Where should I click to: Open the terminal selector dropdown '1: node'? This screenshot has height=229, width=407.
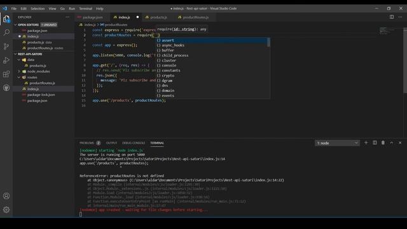(x=337, y=143)
